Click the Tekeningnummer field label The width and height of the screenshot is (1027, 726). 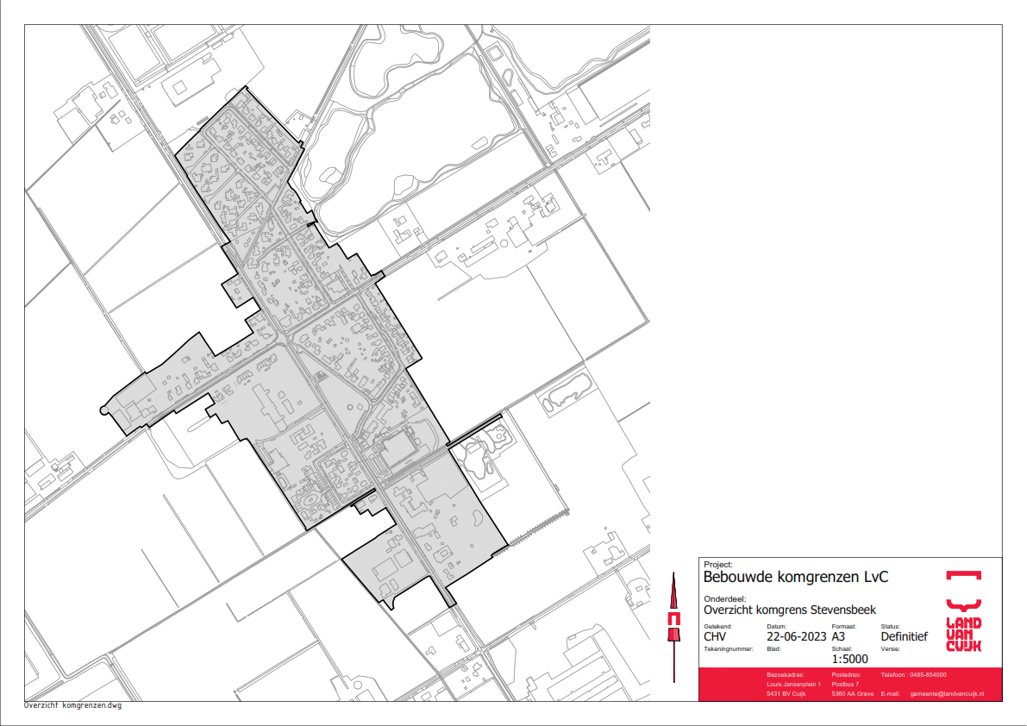point(729,648)
